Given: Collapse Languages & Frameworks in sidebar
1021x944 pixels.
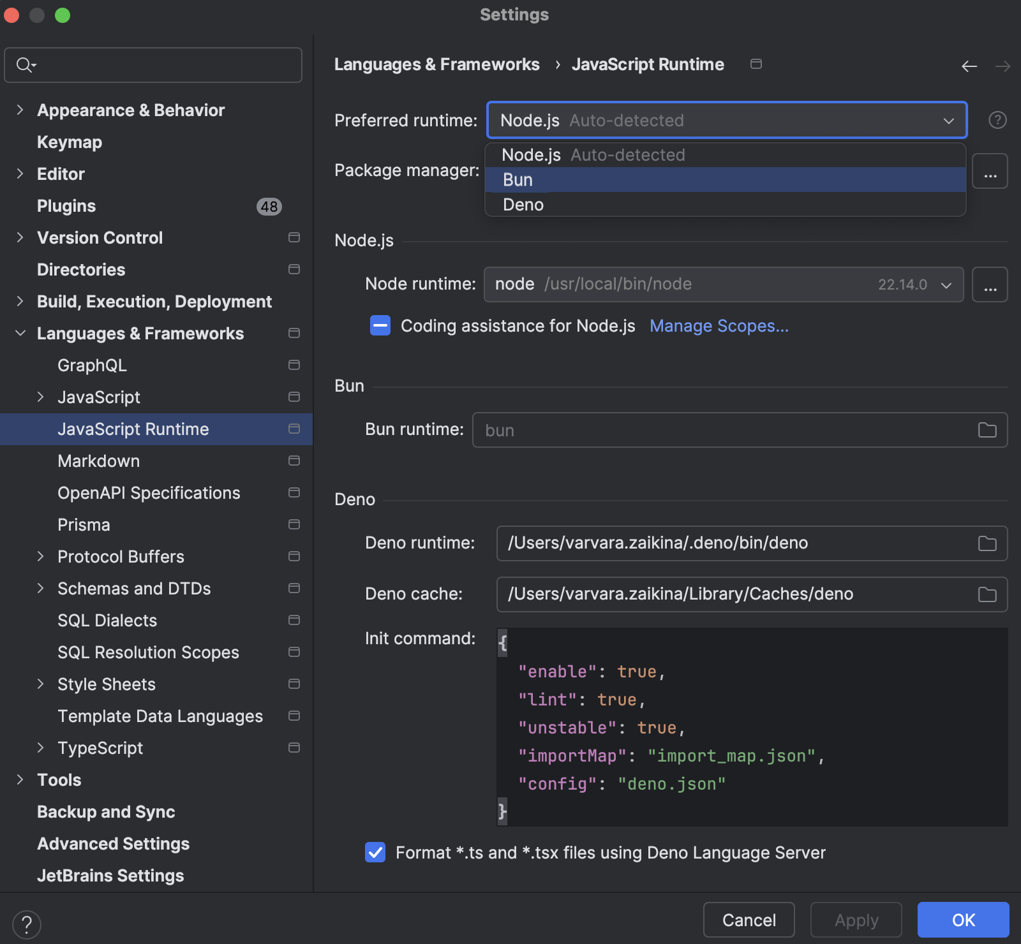Looking at the screenshot, I should pos(20,333).
